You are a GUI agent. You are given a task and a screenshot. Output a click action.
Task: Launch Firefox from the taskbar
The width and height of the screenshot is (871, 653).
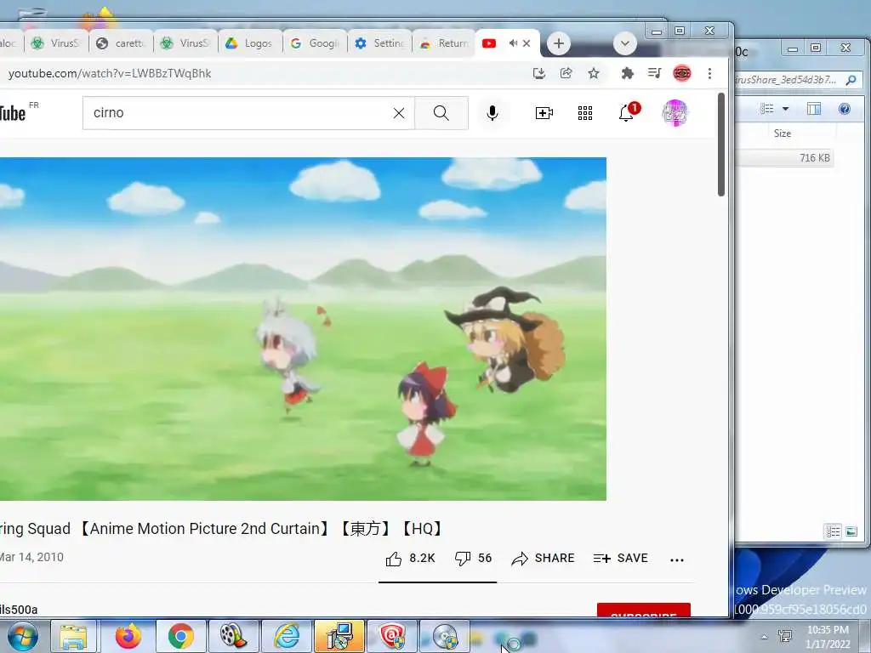coord(128,636)
